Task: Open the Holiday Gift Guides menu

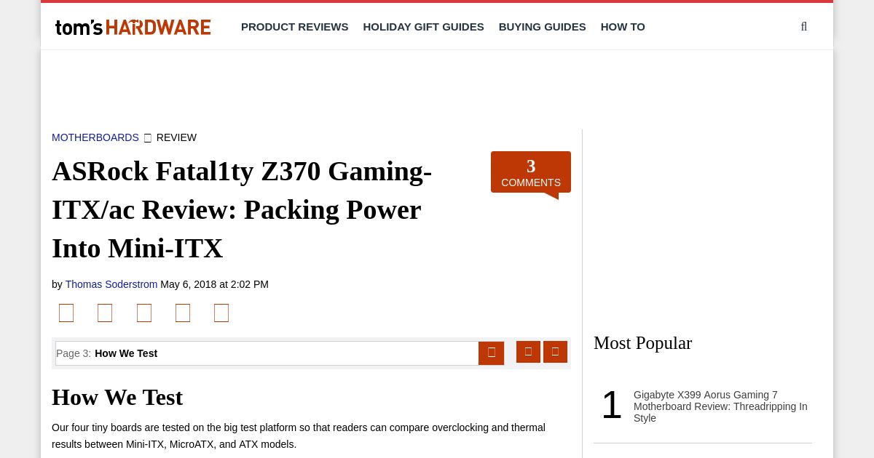Action: (424, 27)
